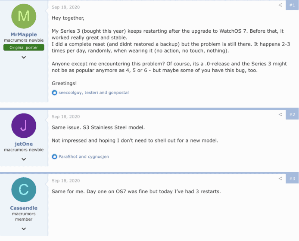Screen dimensions: 299x241
Task: Open post permalink #3
Action: pos(292,179)
